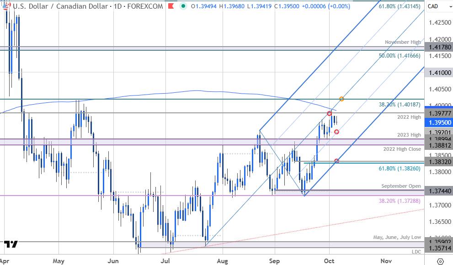Image resolution: width=453 pixels, height=265 pixels.
Task: Click the 38.20% (1.37288) Fibonacci label
Action: [400, 201]
